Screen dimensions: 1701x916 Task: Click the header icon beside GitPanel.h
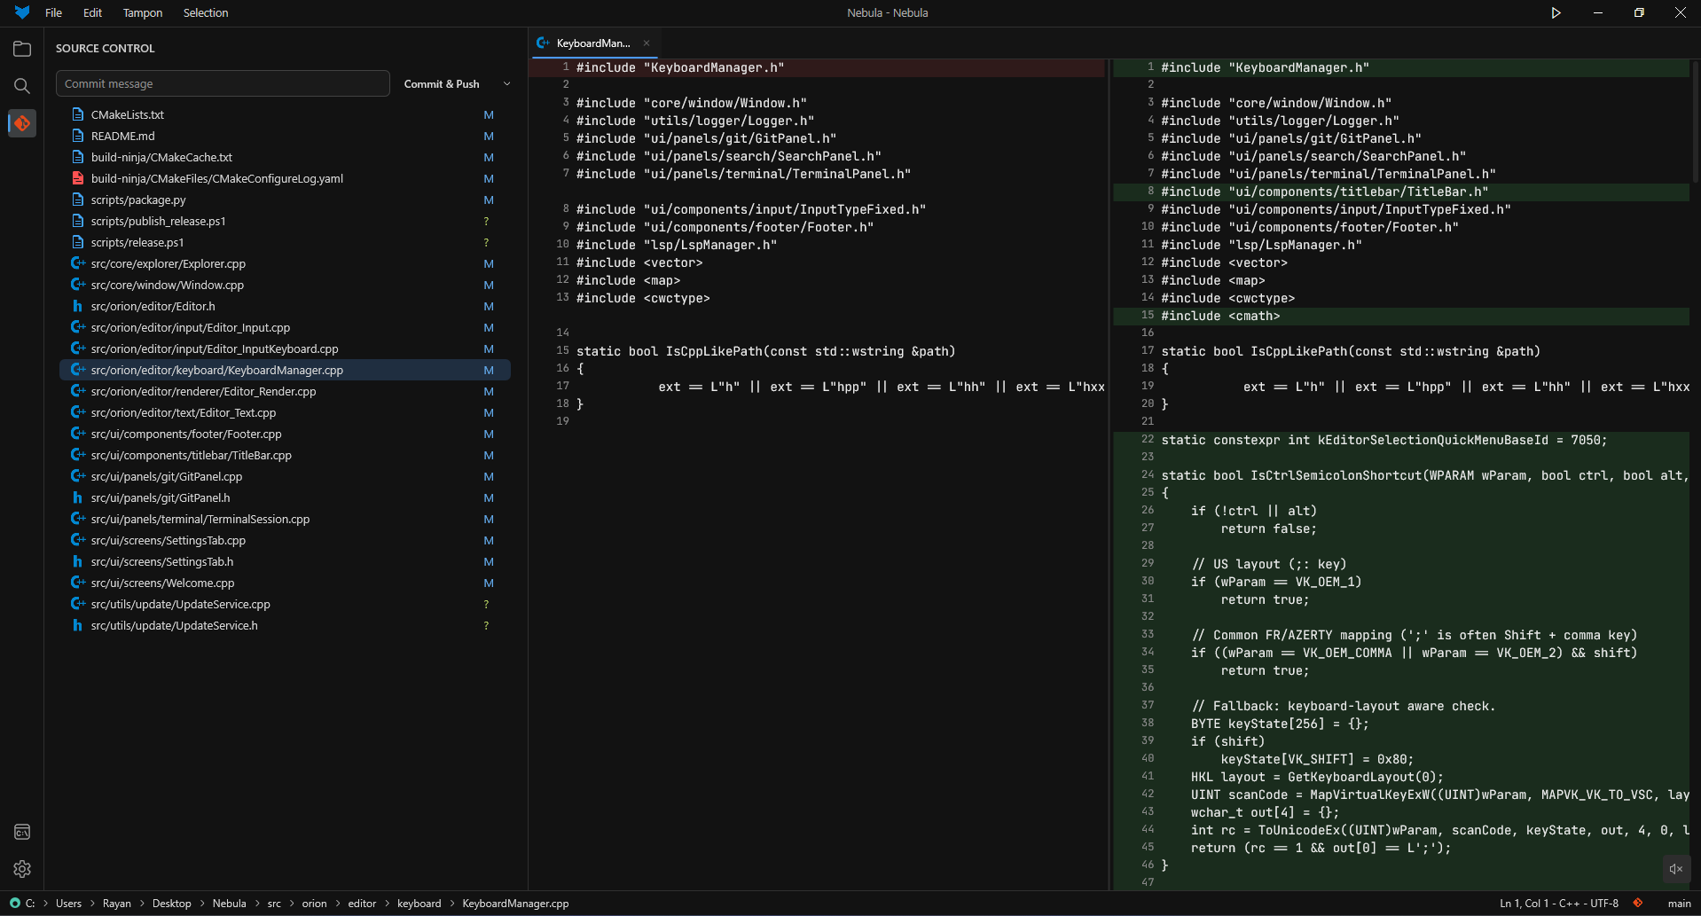click(x=78, y=497)
